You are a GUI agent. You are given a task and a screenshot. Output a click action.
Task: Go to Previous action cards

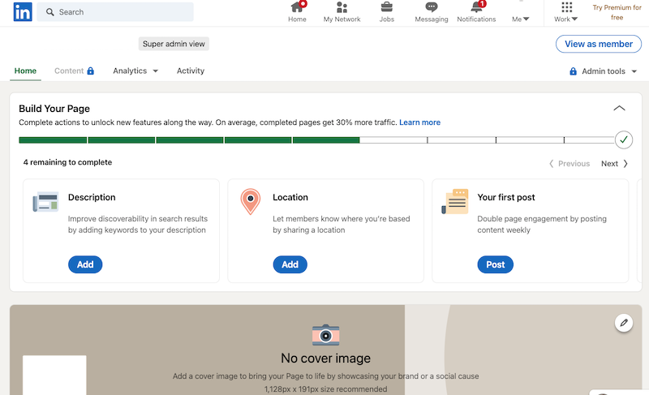coord(569,163)
